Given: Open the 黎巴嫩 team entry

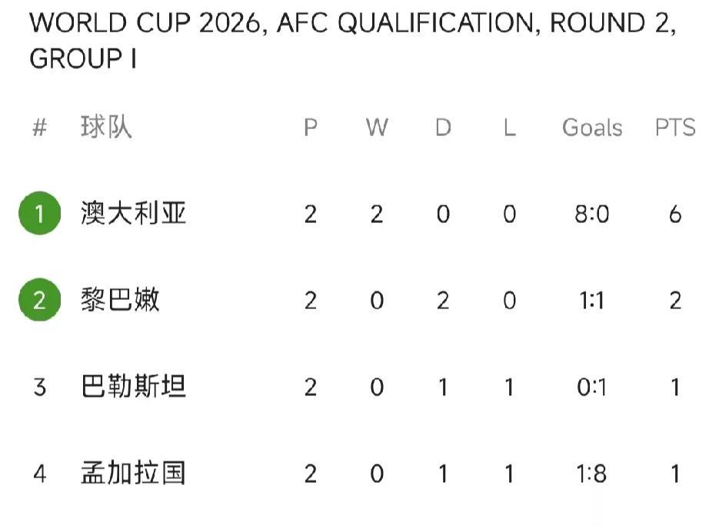Looking at the screenshot, I should [x=120, y=300].
